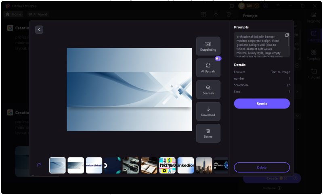Click the main banner preview image

(x=129, y=89)
